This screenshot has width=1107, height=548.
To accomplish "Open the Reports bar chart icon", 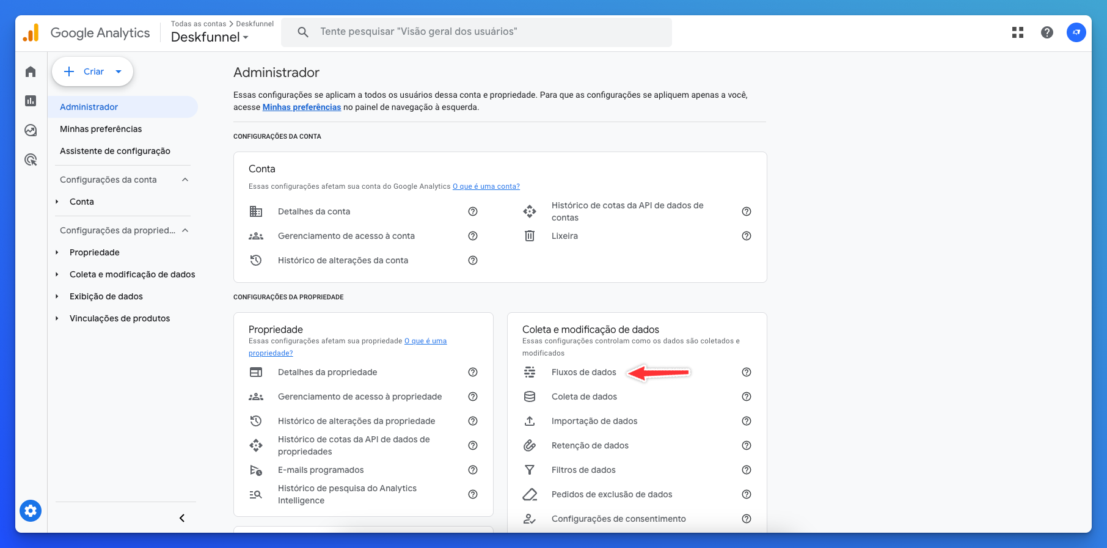I will coord(31,101).
